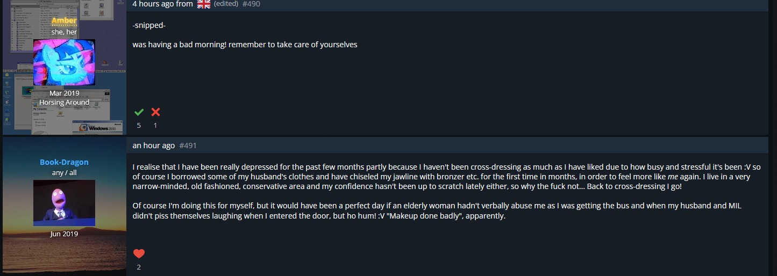Open permalink #491
The width and height of the screenshot is (777, 276).
click(188, 146)
